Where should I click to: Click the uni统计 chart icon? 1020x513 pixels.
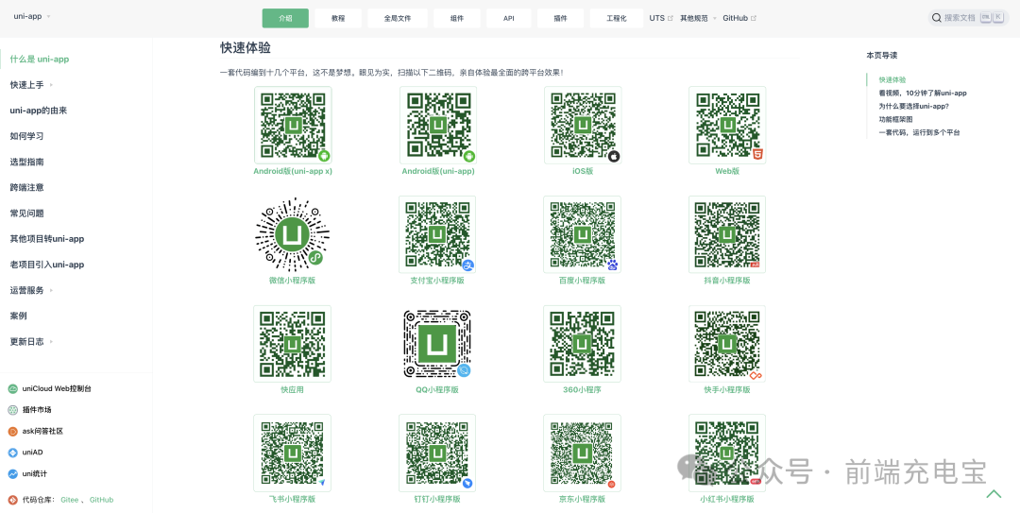pos(12,474)
